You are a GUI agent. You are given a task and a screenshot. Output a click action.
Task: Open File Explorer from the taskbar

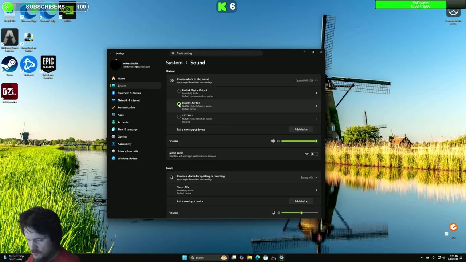249,258
